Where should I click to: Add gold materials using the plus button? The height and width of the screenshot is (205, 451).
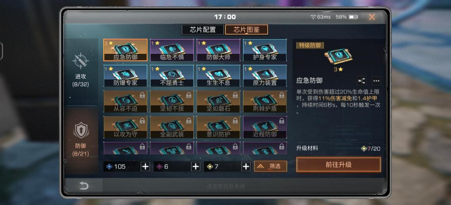click(246, 167)
